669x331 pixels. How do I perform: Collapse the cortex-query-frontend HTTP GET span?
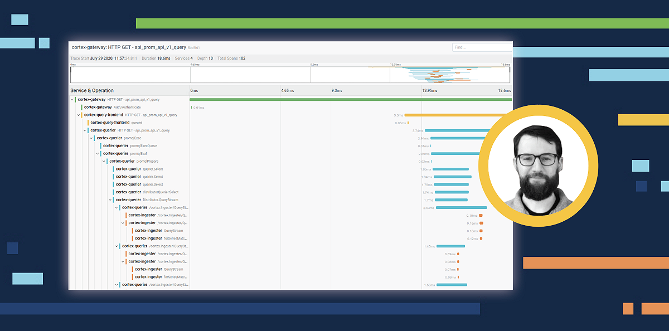pos(79,115)
